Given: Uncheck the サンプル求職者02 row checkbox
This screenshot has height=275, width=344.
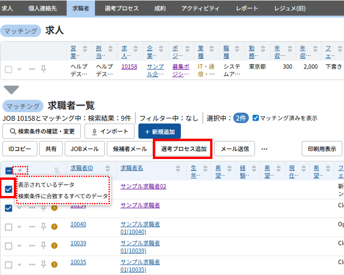Looking at the screenshot, I should coord(9,189).
